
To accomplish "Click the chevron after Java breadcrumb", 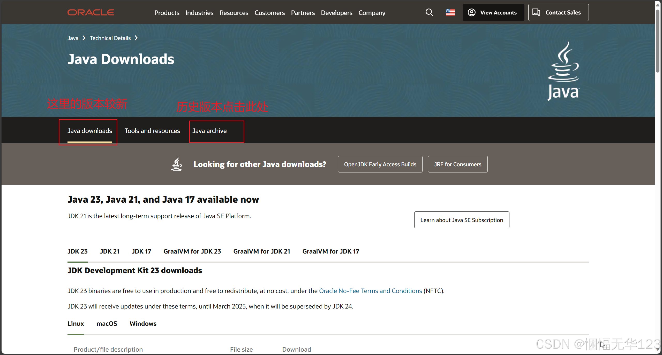I will pyautogui.click(x=84, y=38).
